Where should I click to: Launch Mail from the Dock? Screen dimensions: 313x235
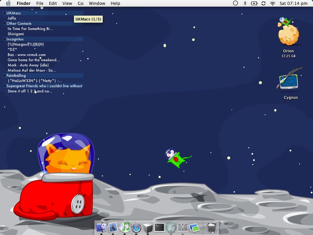[113, 227]
